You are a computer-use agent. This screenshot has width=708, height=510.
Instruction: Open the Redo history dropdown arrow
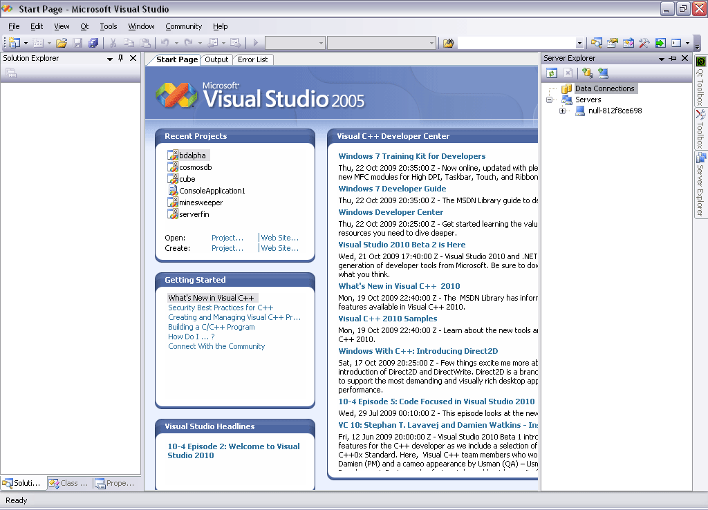pos(200,43)
